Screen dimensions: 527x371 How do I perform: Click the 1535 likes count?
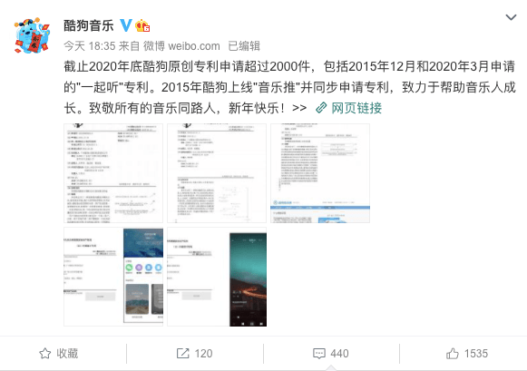click(476, 354)
